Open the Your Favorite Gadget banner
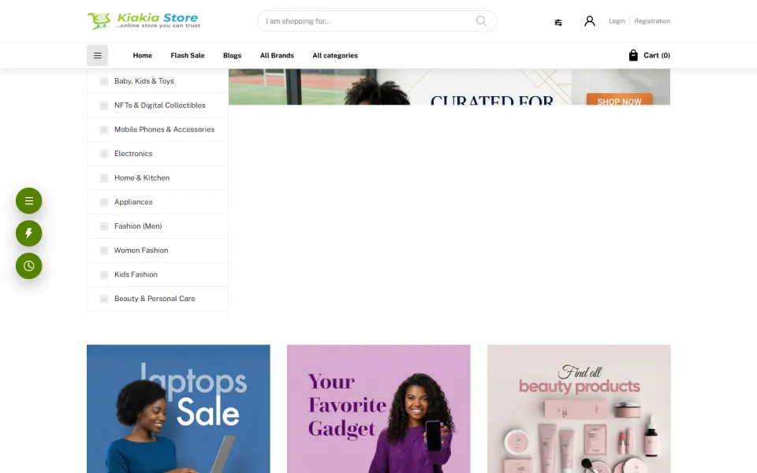This screenshot has width=757, height=473. point(378,409)
